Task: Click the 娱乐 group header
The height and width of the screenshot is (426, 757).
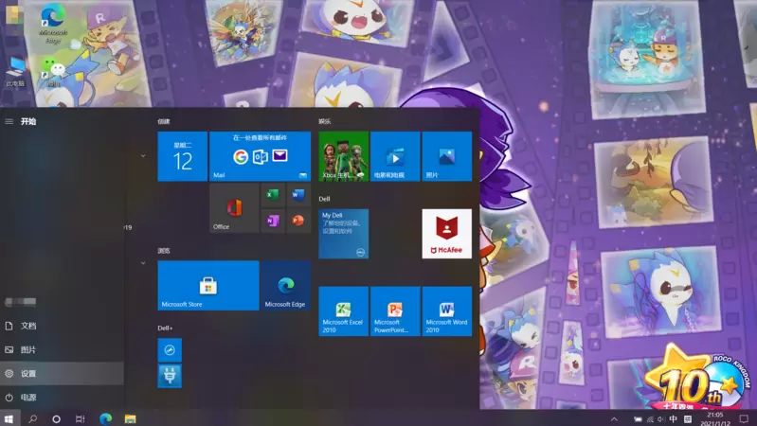Action: coord(324,121)
